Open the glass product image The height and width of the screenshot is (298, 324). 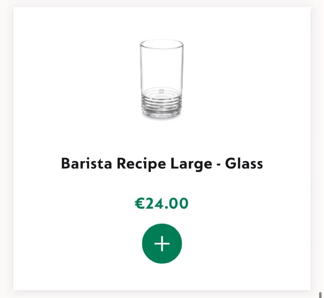[x=162, y=79]
